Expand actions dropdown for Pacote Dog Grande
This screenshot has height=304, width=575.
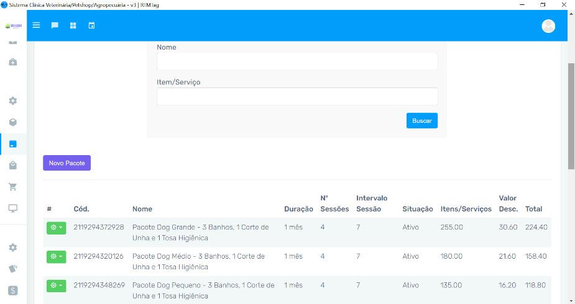tap(56, 228)
